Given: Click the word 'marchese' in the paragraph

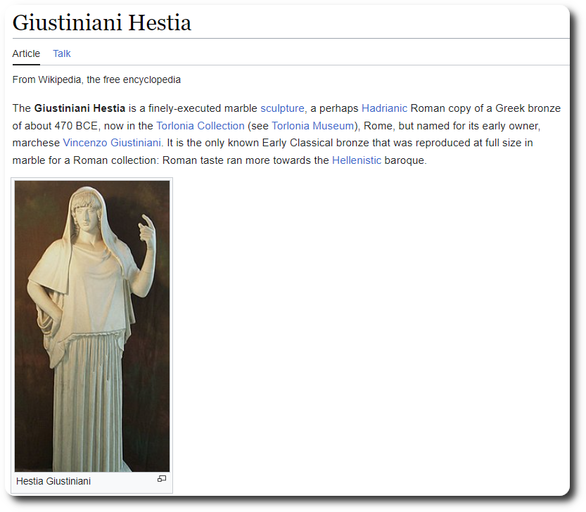Looking at the screenshot, I should [36, 143].
